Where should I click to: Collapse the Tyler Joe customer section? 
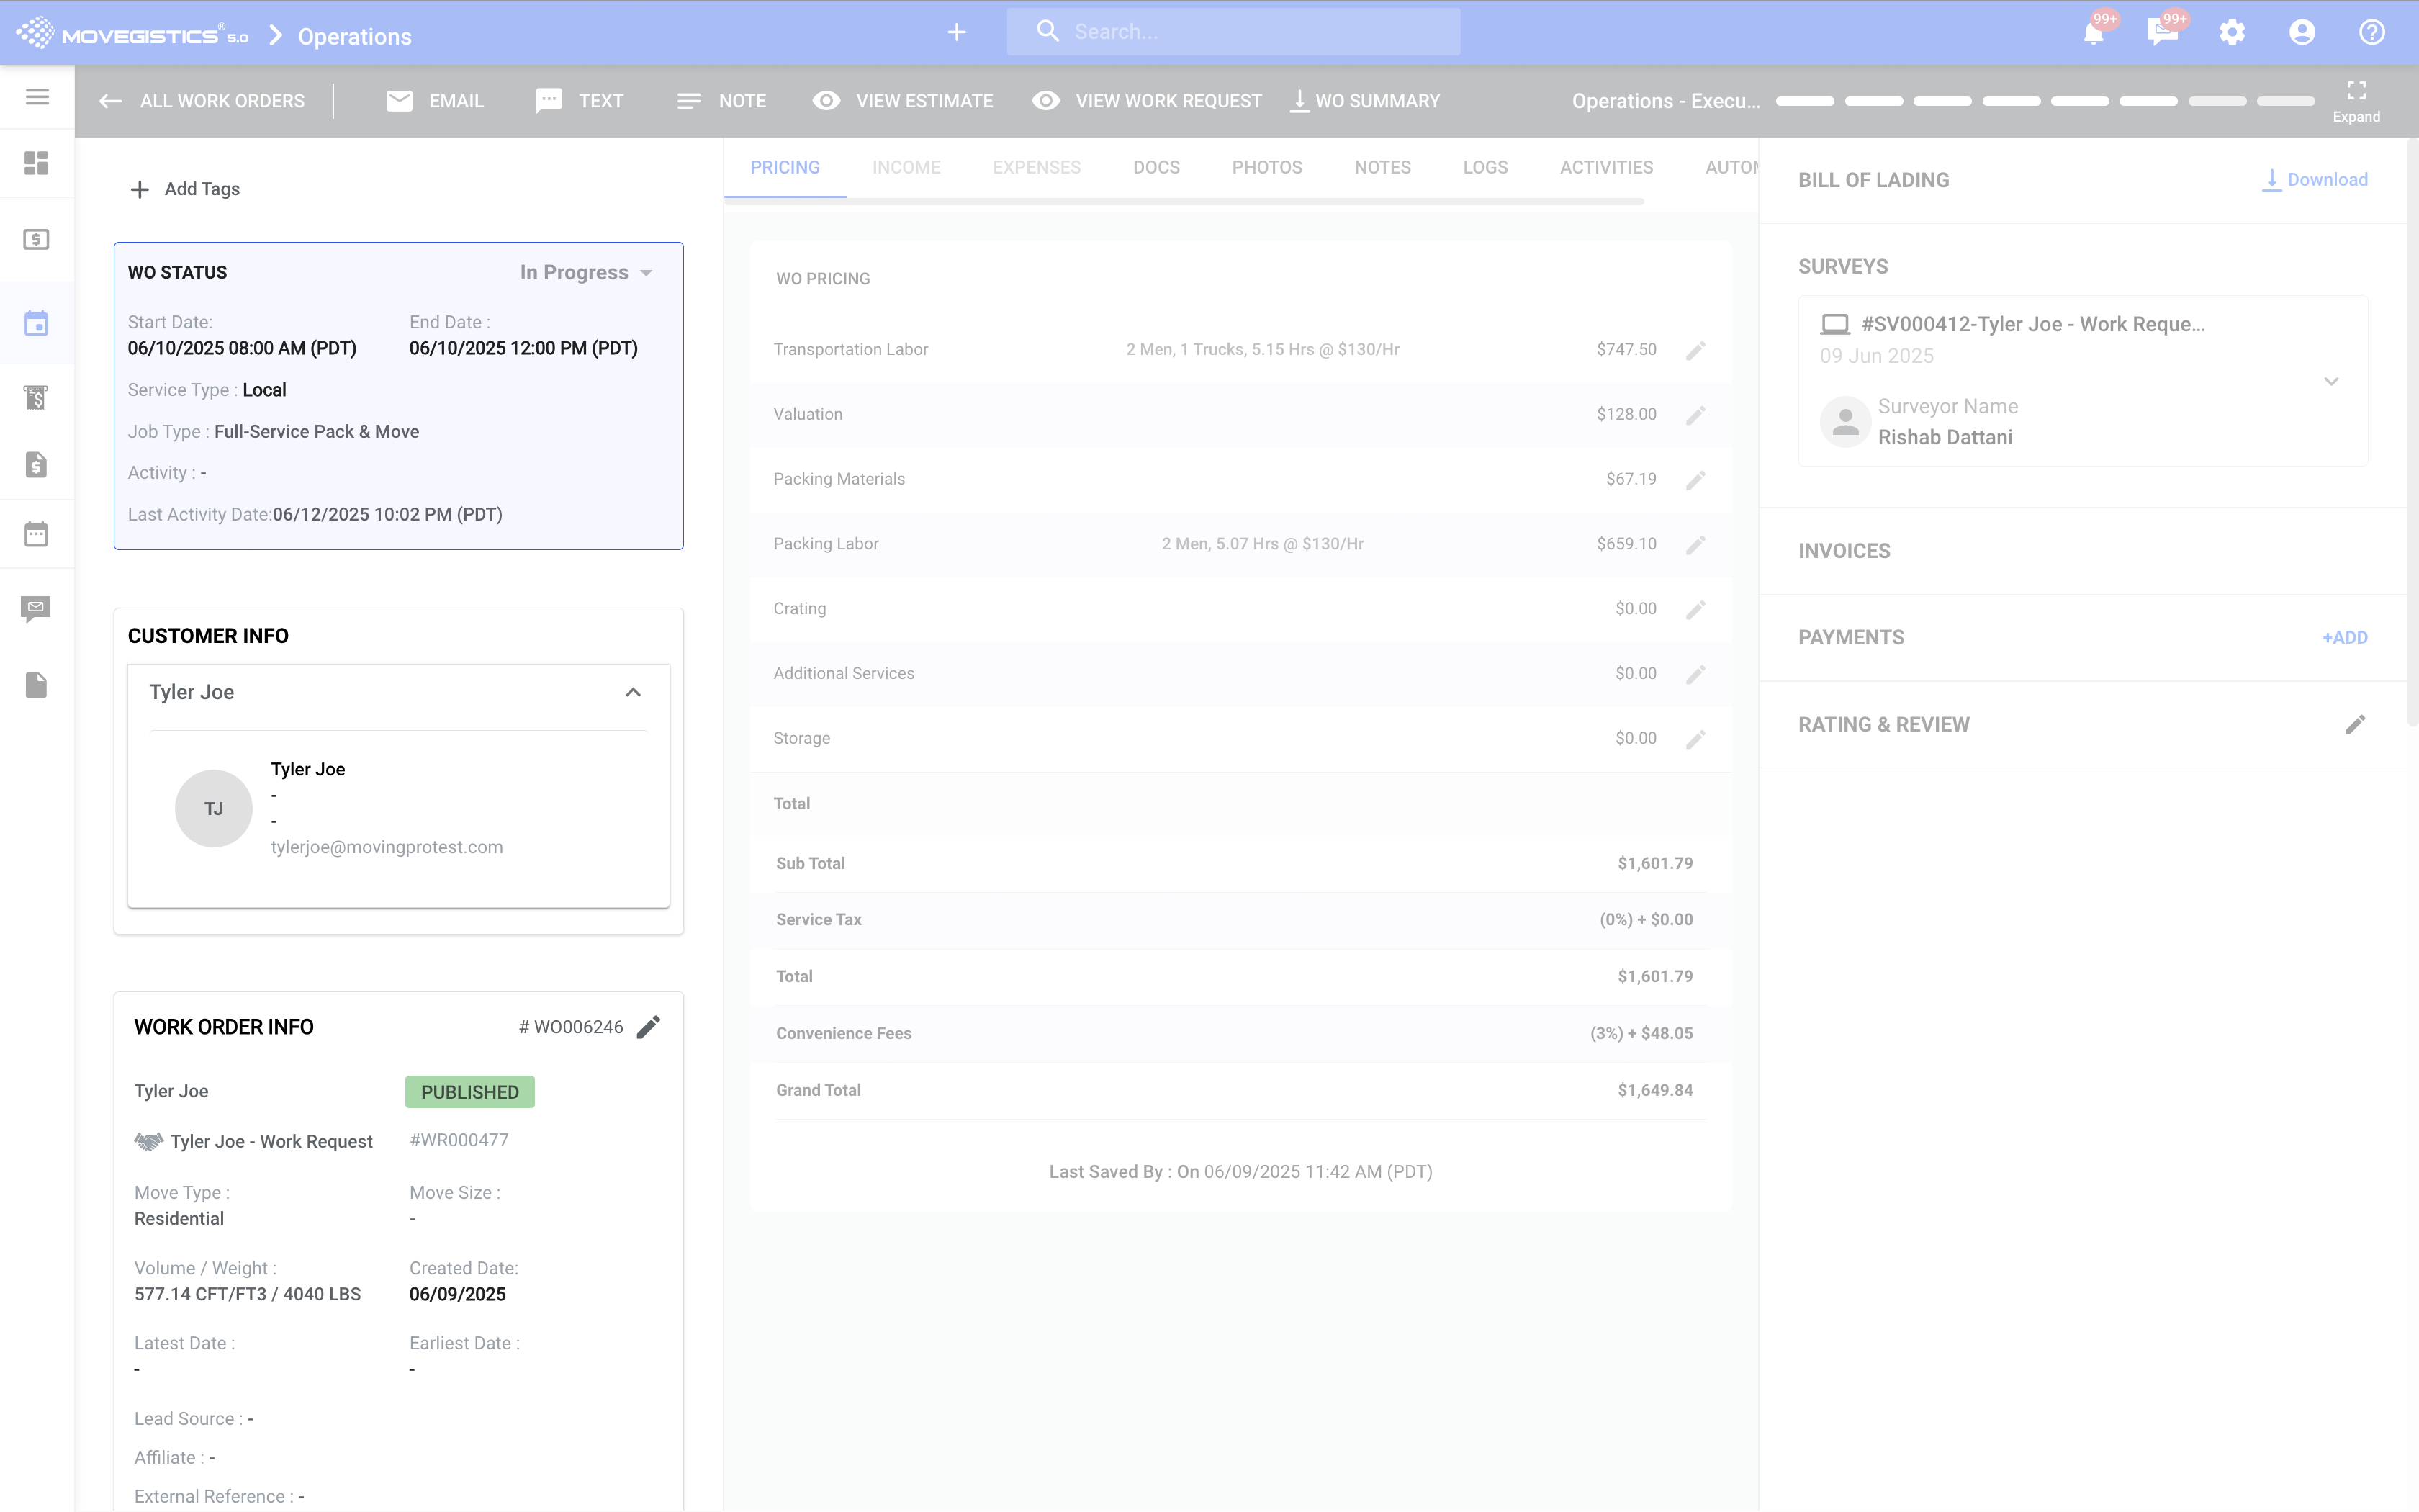pos(633,692)
